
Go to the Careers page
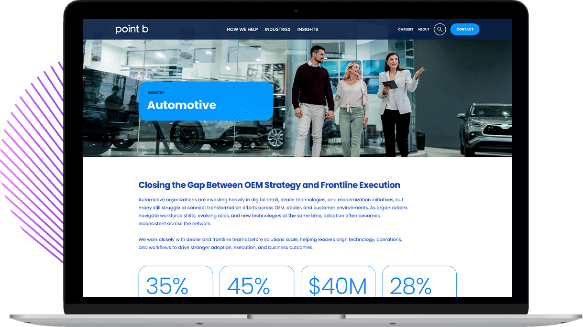point(406,29)
